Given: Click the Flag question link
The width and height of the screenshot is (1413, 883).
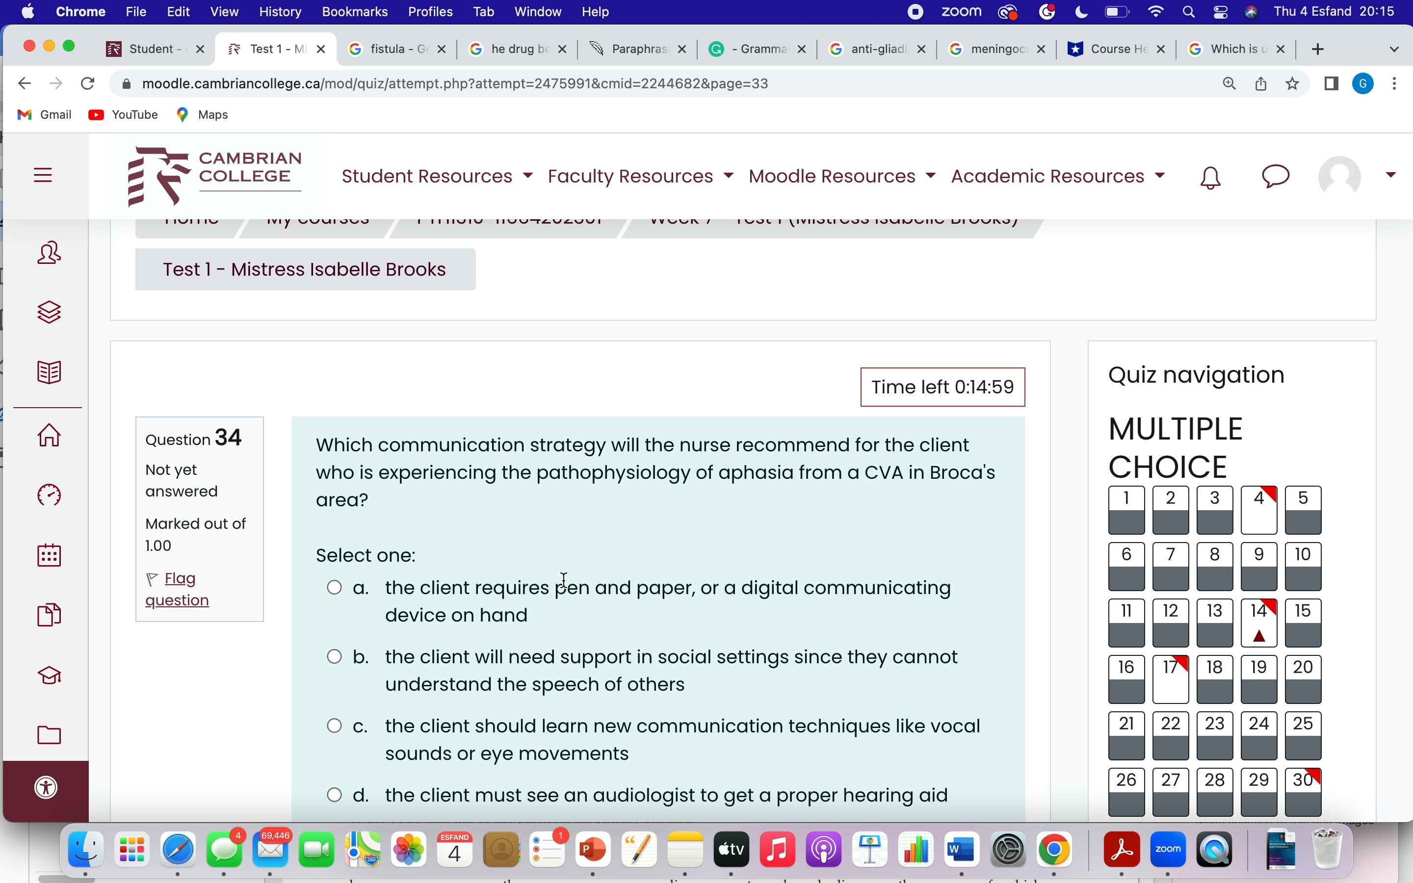Looking at the screenshot, I should pos(178,589).
